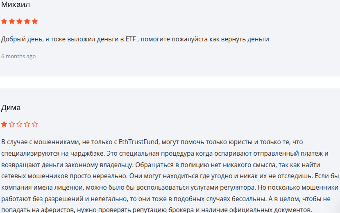340x213 pixels.
Task: Click the second star in Михаил's rating
Action: 12,21
